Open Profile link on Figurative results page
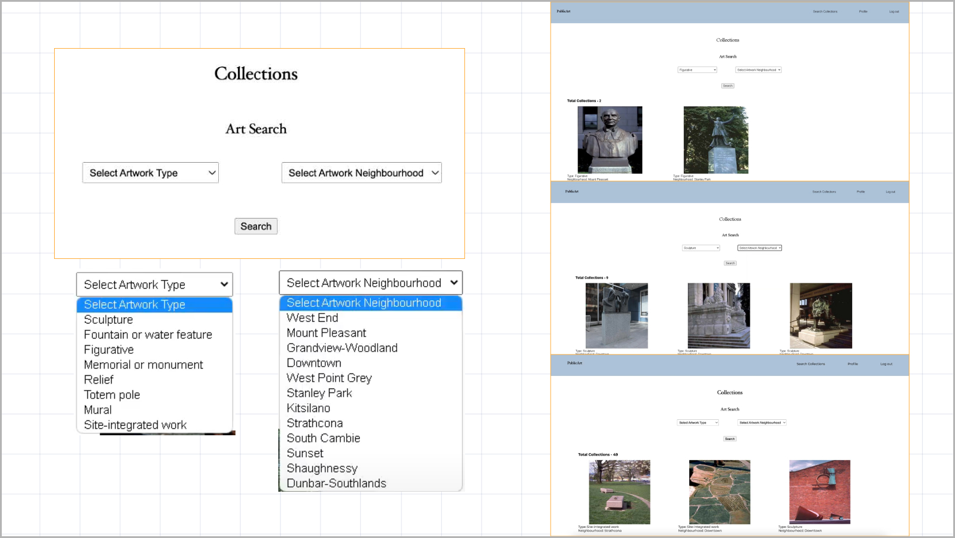955x538 pixels. coord(863,12)
